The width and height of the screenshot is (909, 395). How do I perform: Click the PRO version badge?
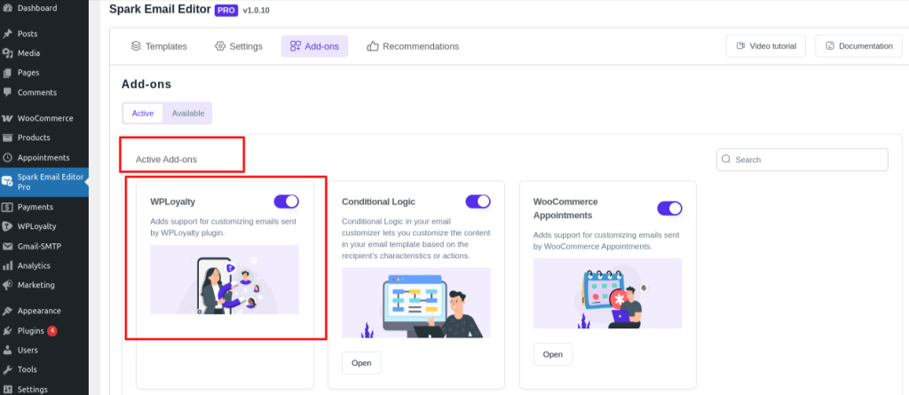(226, 11)
